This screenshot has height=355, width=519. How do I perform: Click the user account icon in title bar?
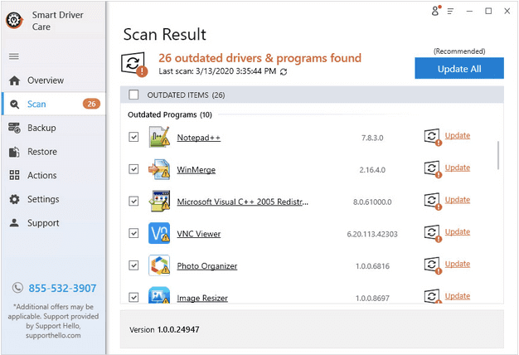click(x=436, y=11)
